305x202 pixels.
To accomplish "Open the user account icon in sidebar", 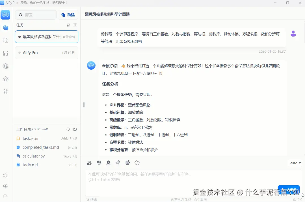I will pos(5,186).
